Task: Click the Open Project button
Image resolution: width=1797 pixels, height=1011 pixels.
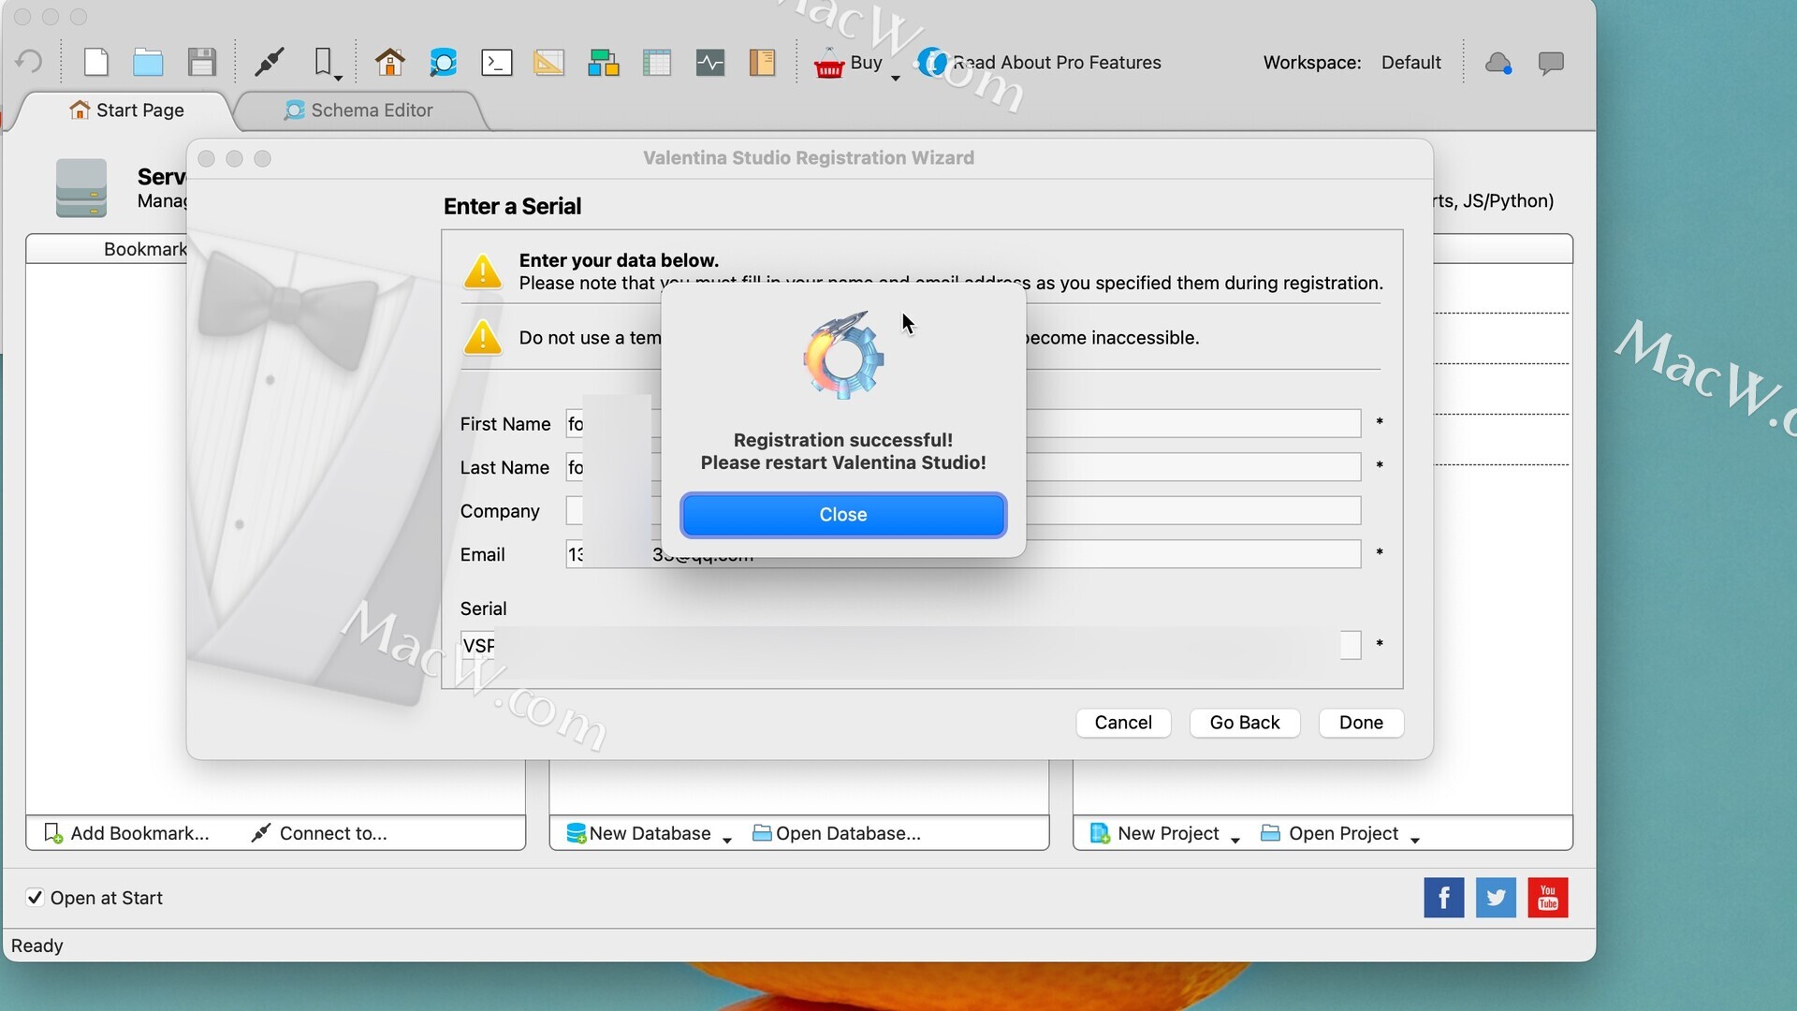Action: click(x=1330, y=833)
